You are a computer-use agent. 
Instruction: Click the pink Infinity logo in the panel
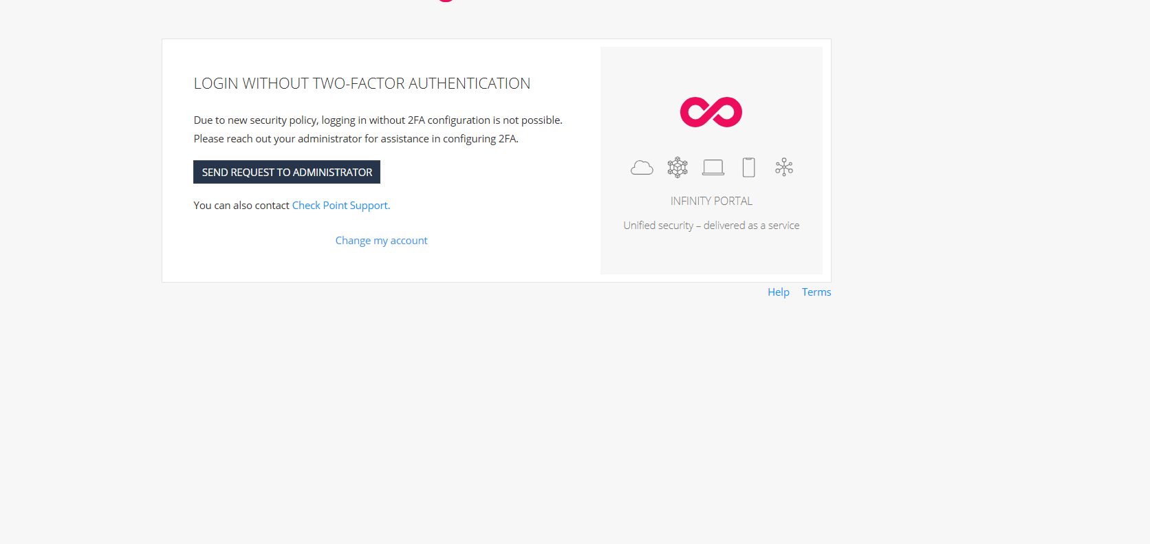[x=710, y=112]
